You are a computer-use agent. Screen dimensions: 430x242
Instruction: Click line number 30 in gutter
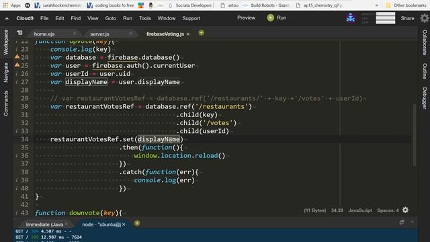point(25,106)
